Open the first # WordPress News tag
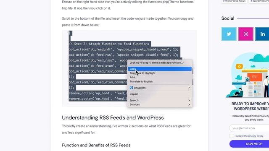The height and width of the screenshot is (151, 269). (x=234, y=1)
